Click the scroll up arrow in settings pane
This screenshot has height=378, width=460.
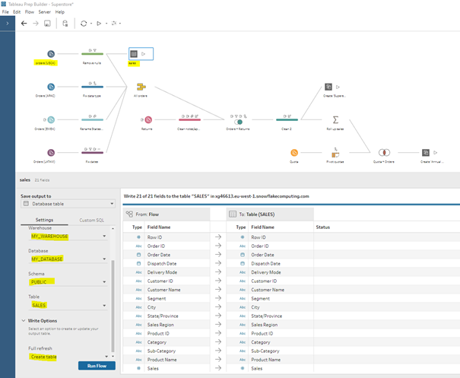pyautogui.click(x=113, y=228)
